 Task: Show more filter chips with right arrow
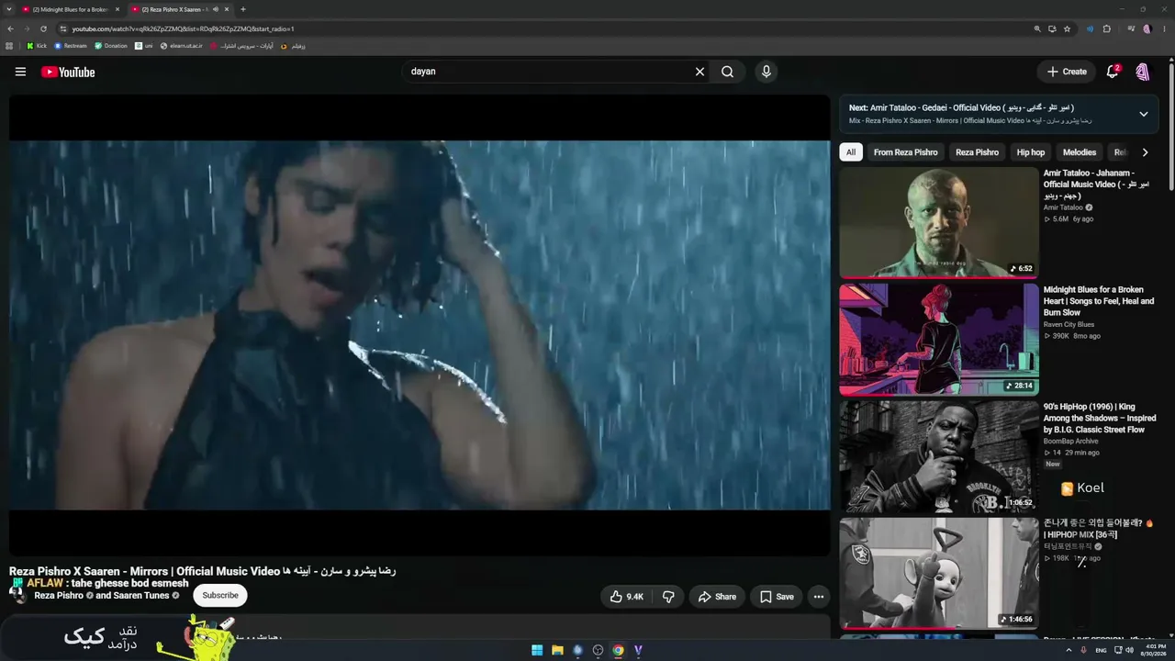(x=1145, y=152)
